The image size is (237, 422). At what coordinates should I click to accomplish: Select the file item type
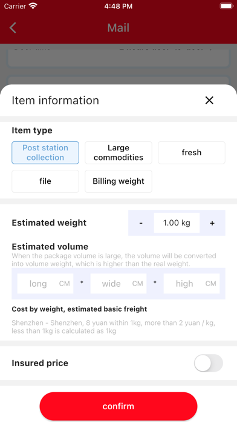(x=45, y=181)
